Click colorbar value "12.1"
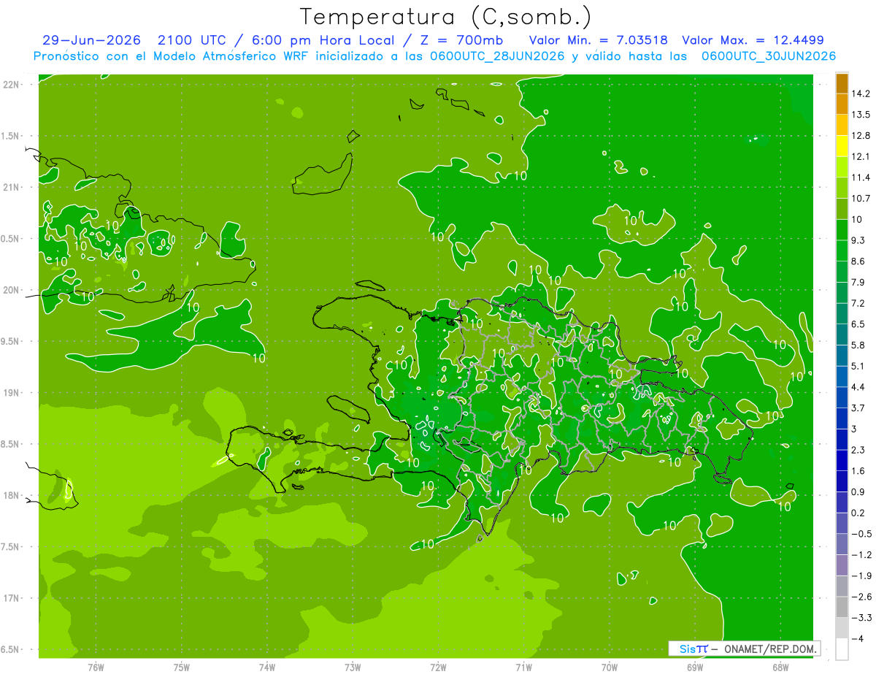Image resolution: width=876 pixels, height=677 pixels. pos(861,156)
